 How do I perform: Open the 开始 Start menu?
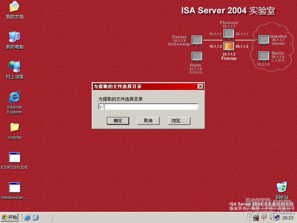click(10, 217)
